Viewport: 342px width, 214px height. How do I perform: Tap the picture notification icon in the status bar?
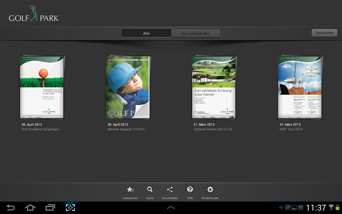point(294,208)
